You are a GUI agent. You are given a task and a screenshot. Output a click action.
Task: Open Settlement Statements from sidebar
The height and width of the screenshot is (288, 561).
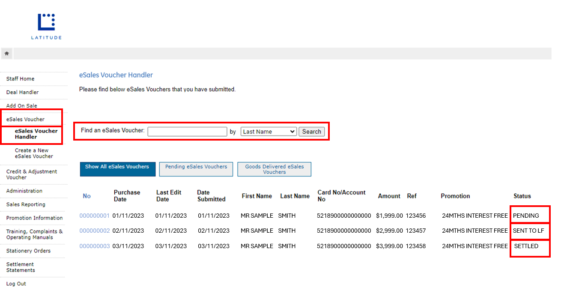tap(21, 267)
